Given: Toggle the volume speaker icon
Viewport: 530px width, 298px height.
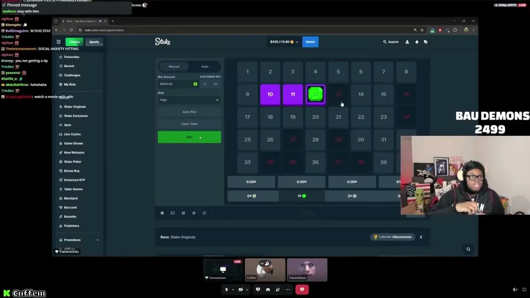Looking at the screenshot, I should (515, 290).
